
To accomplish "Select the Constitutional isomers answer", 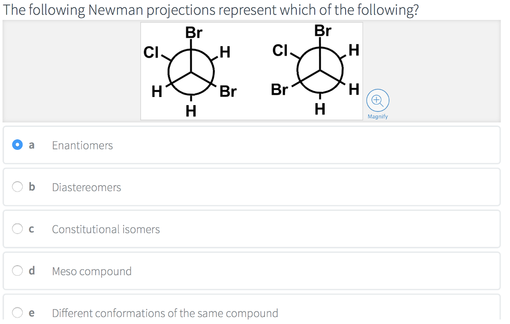I will [x=106, y=229].
